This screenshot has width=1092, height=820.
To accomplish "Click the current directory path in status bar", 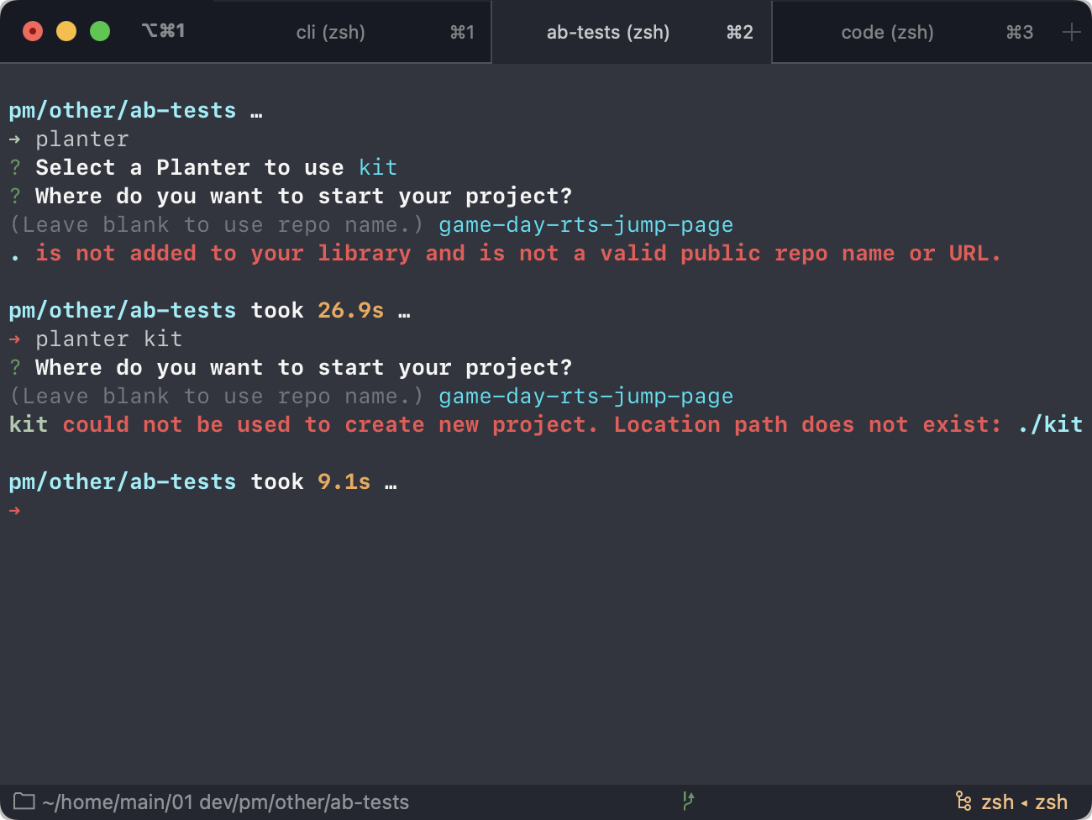I will pos(226,802).
